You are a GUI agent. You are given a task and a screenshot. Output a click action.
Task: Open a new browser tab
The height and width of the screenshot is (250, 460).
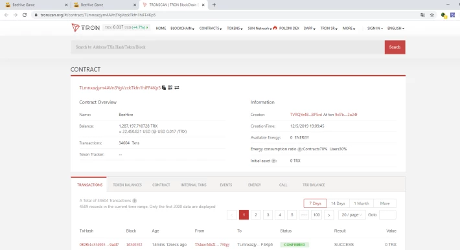pyautogui.click(x=214, y=5)
